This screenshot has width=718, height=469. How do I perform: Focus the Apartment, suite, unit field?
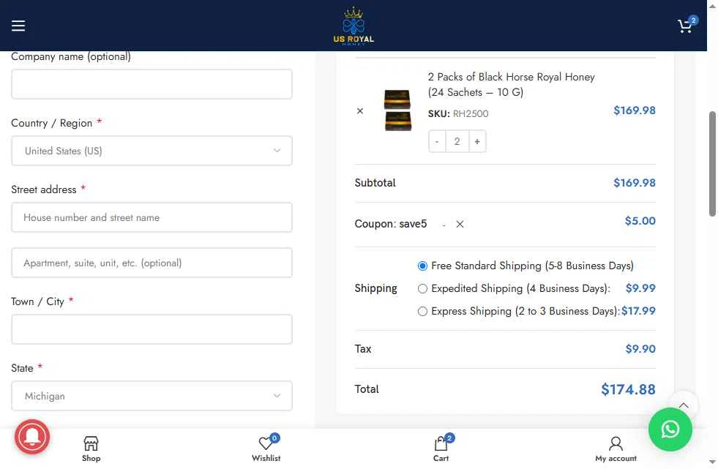click(152, 263)
